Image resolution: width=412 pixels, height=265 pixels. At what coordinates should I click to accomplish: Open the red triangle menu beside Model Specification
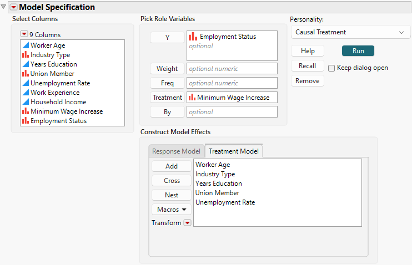pyautogui.click(x=13, y=7)
